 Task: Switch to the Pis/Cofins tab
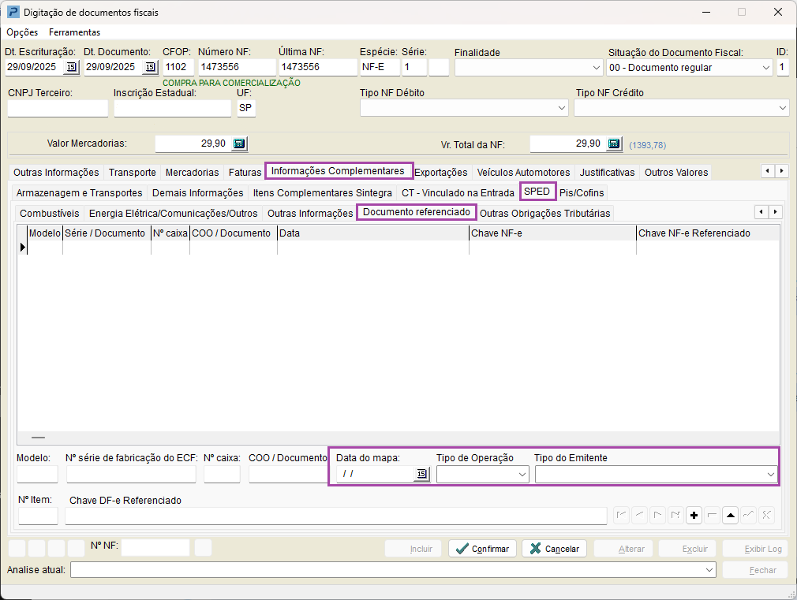[582, 193]
